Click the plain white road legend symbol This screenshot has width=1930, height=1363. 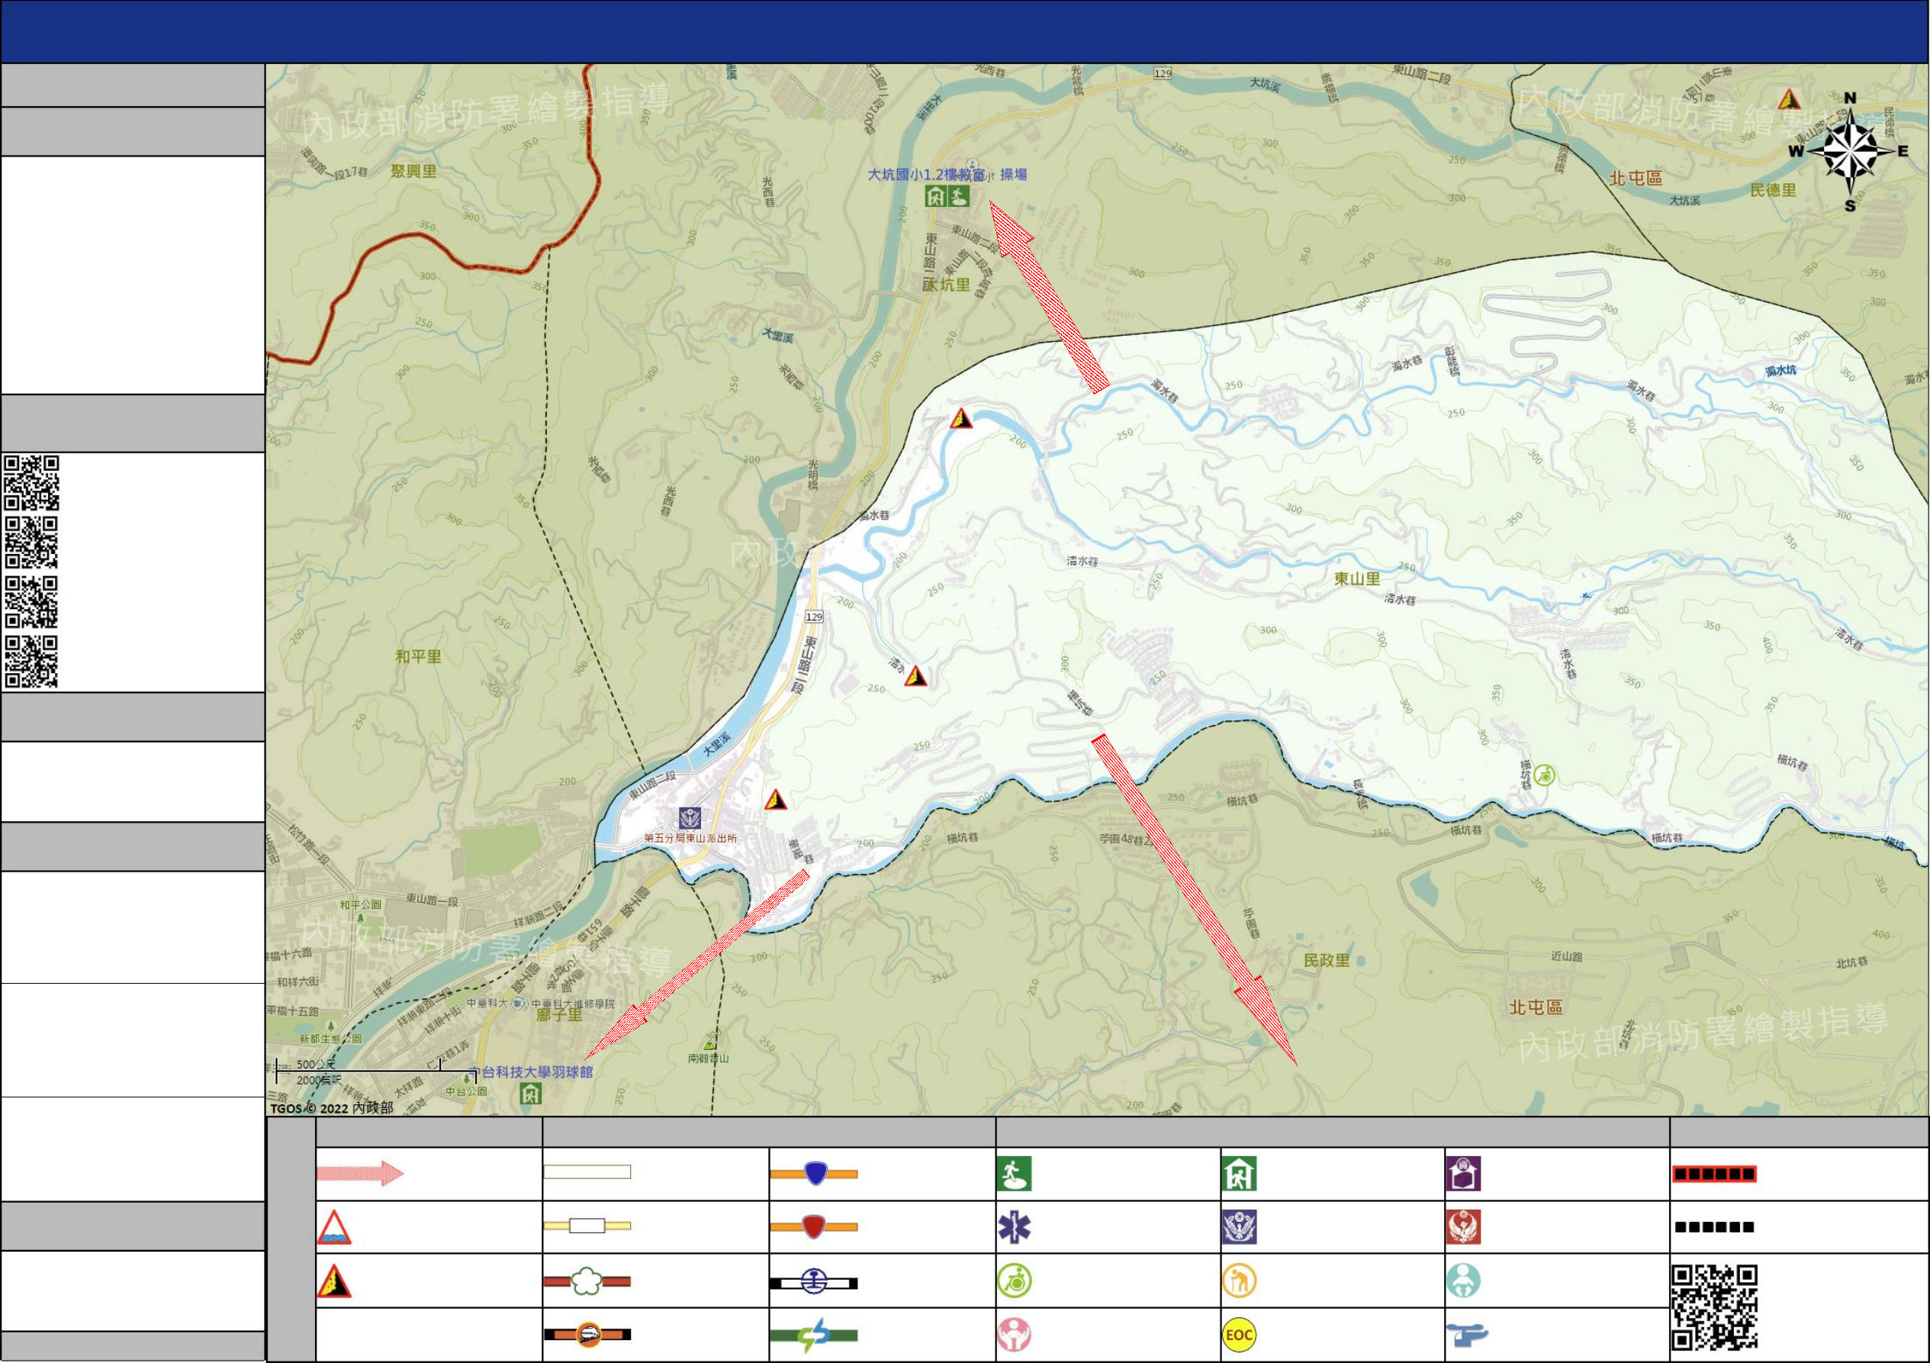587,1172
